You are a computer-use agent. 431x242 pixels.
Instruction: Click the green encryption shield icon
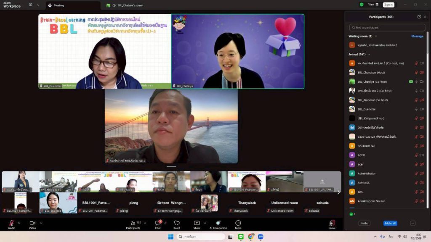(x=362, y=5)
